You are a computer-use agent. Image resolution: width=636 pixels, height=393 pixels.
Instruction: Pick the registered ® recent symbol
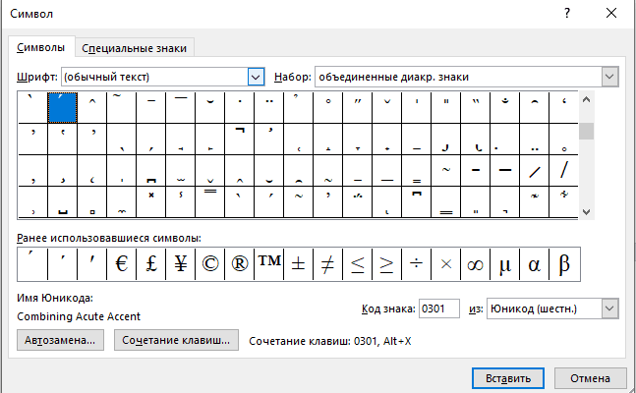click(x=240, y=264)
